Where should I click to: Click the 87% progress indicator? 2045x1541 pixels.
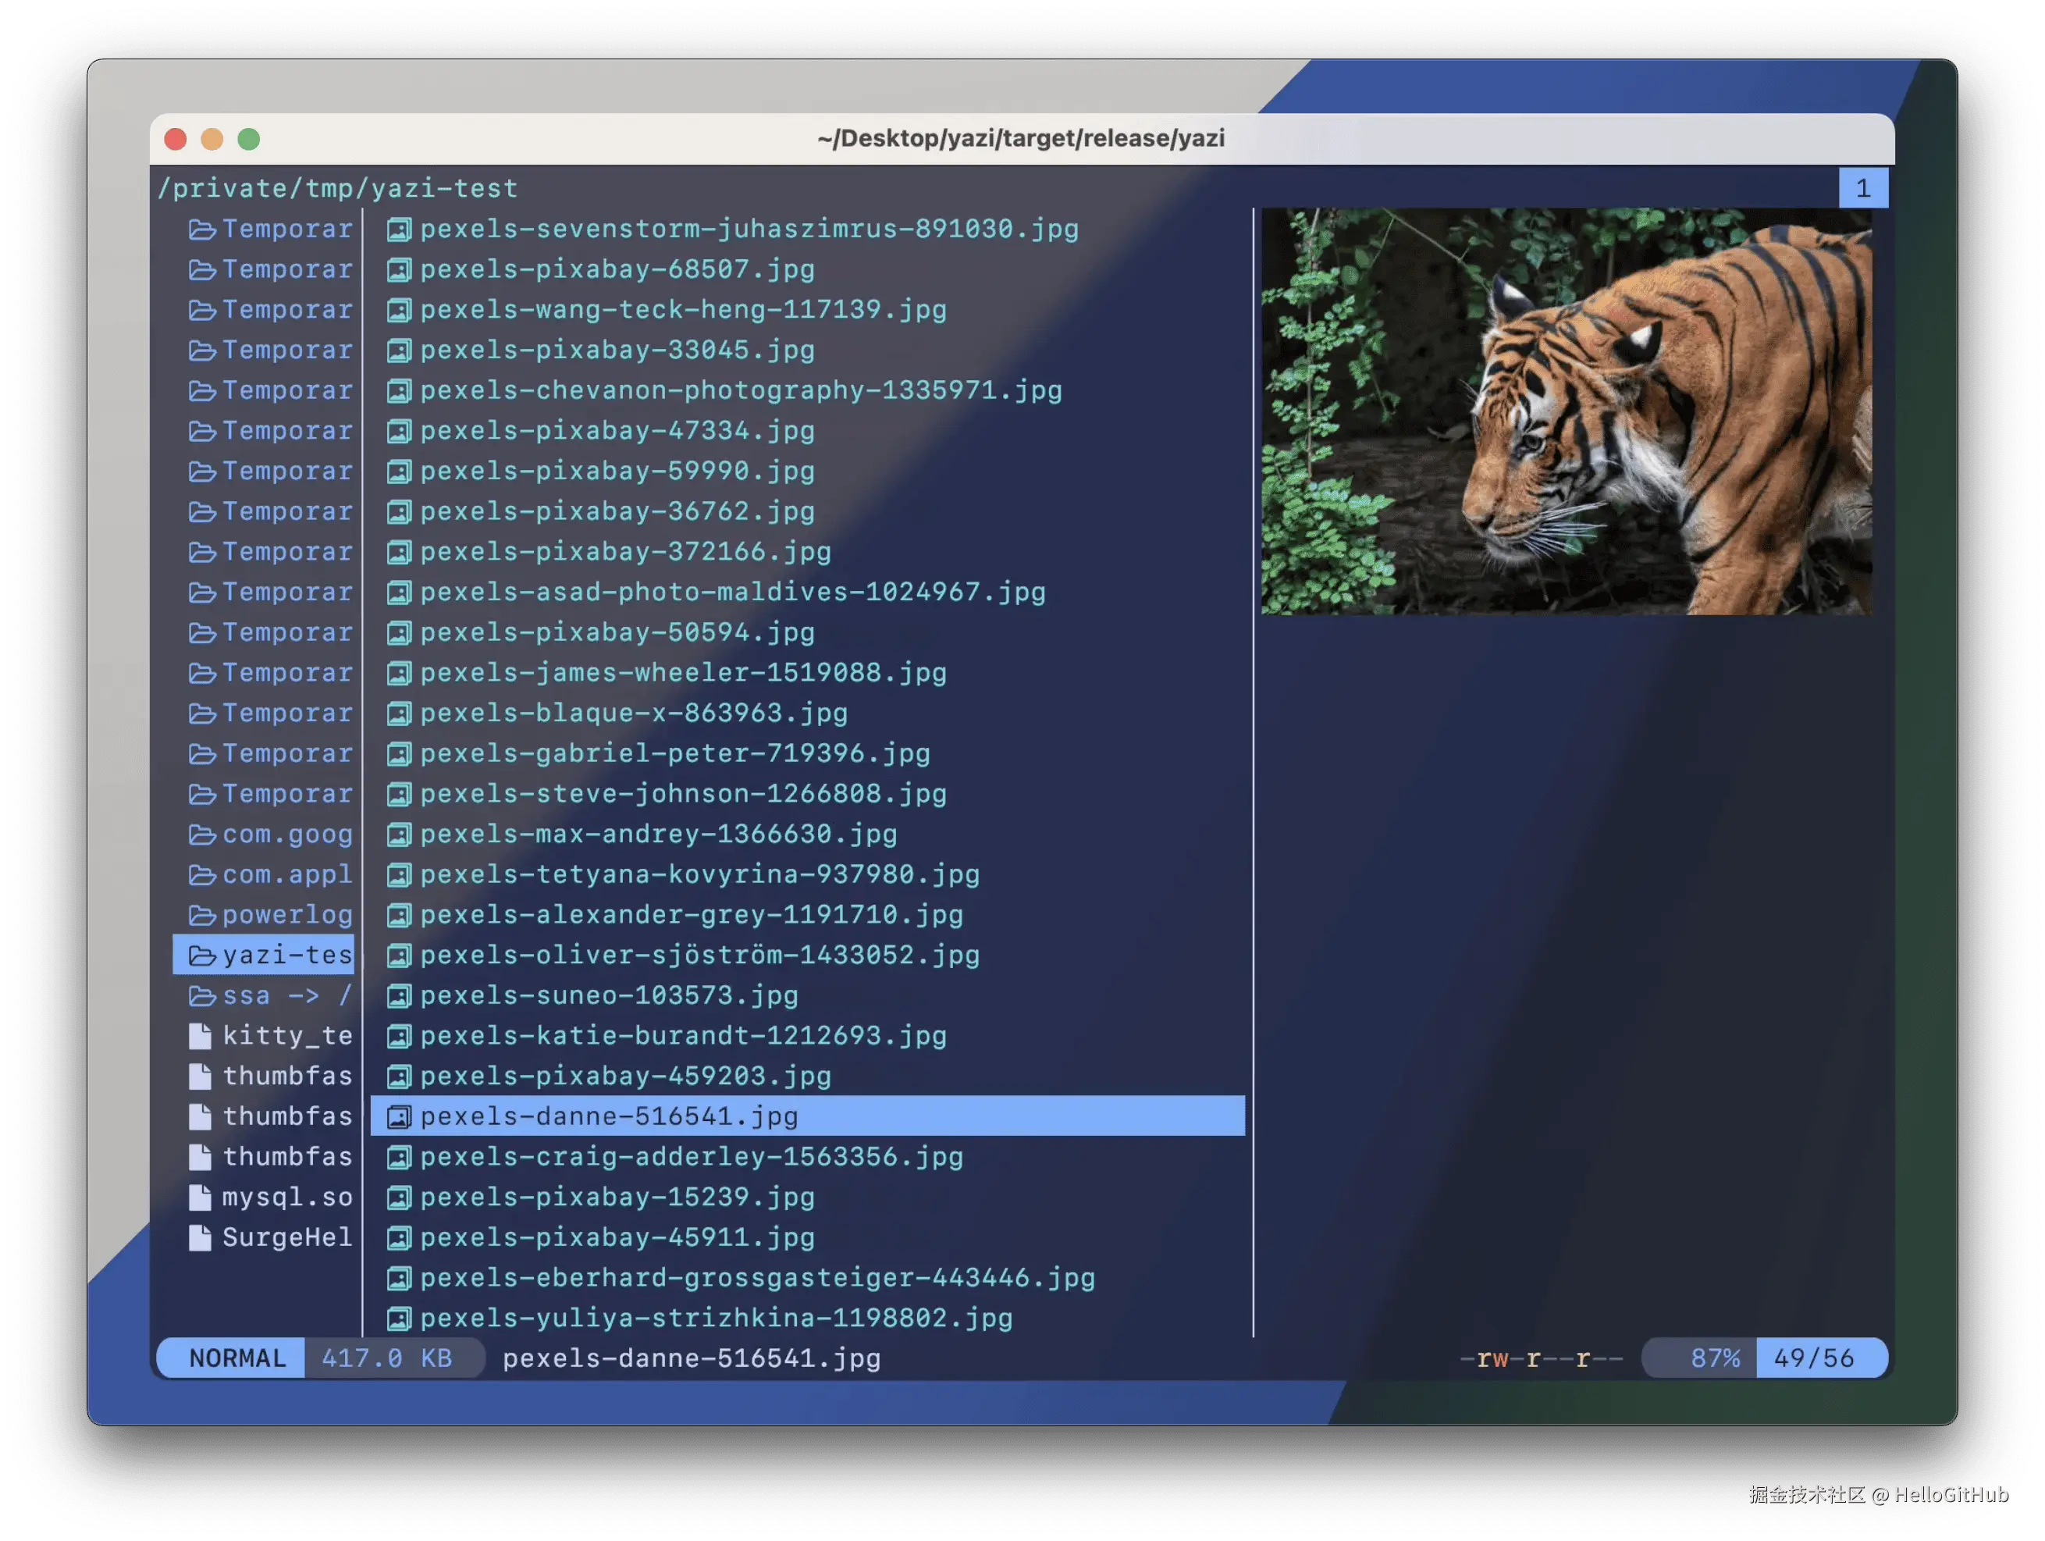(1714, 1358)
